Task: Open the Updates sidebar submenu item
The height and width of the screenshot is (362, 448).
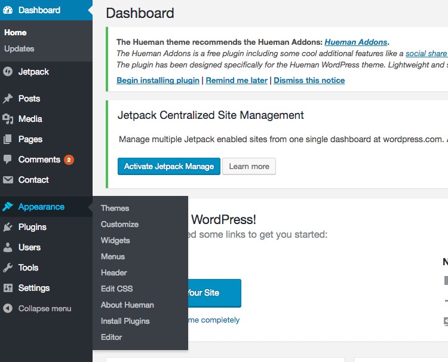Action: [x=19, y=49]
